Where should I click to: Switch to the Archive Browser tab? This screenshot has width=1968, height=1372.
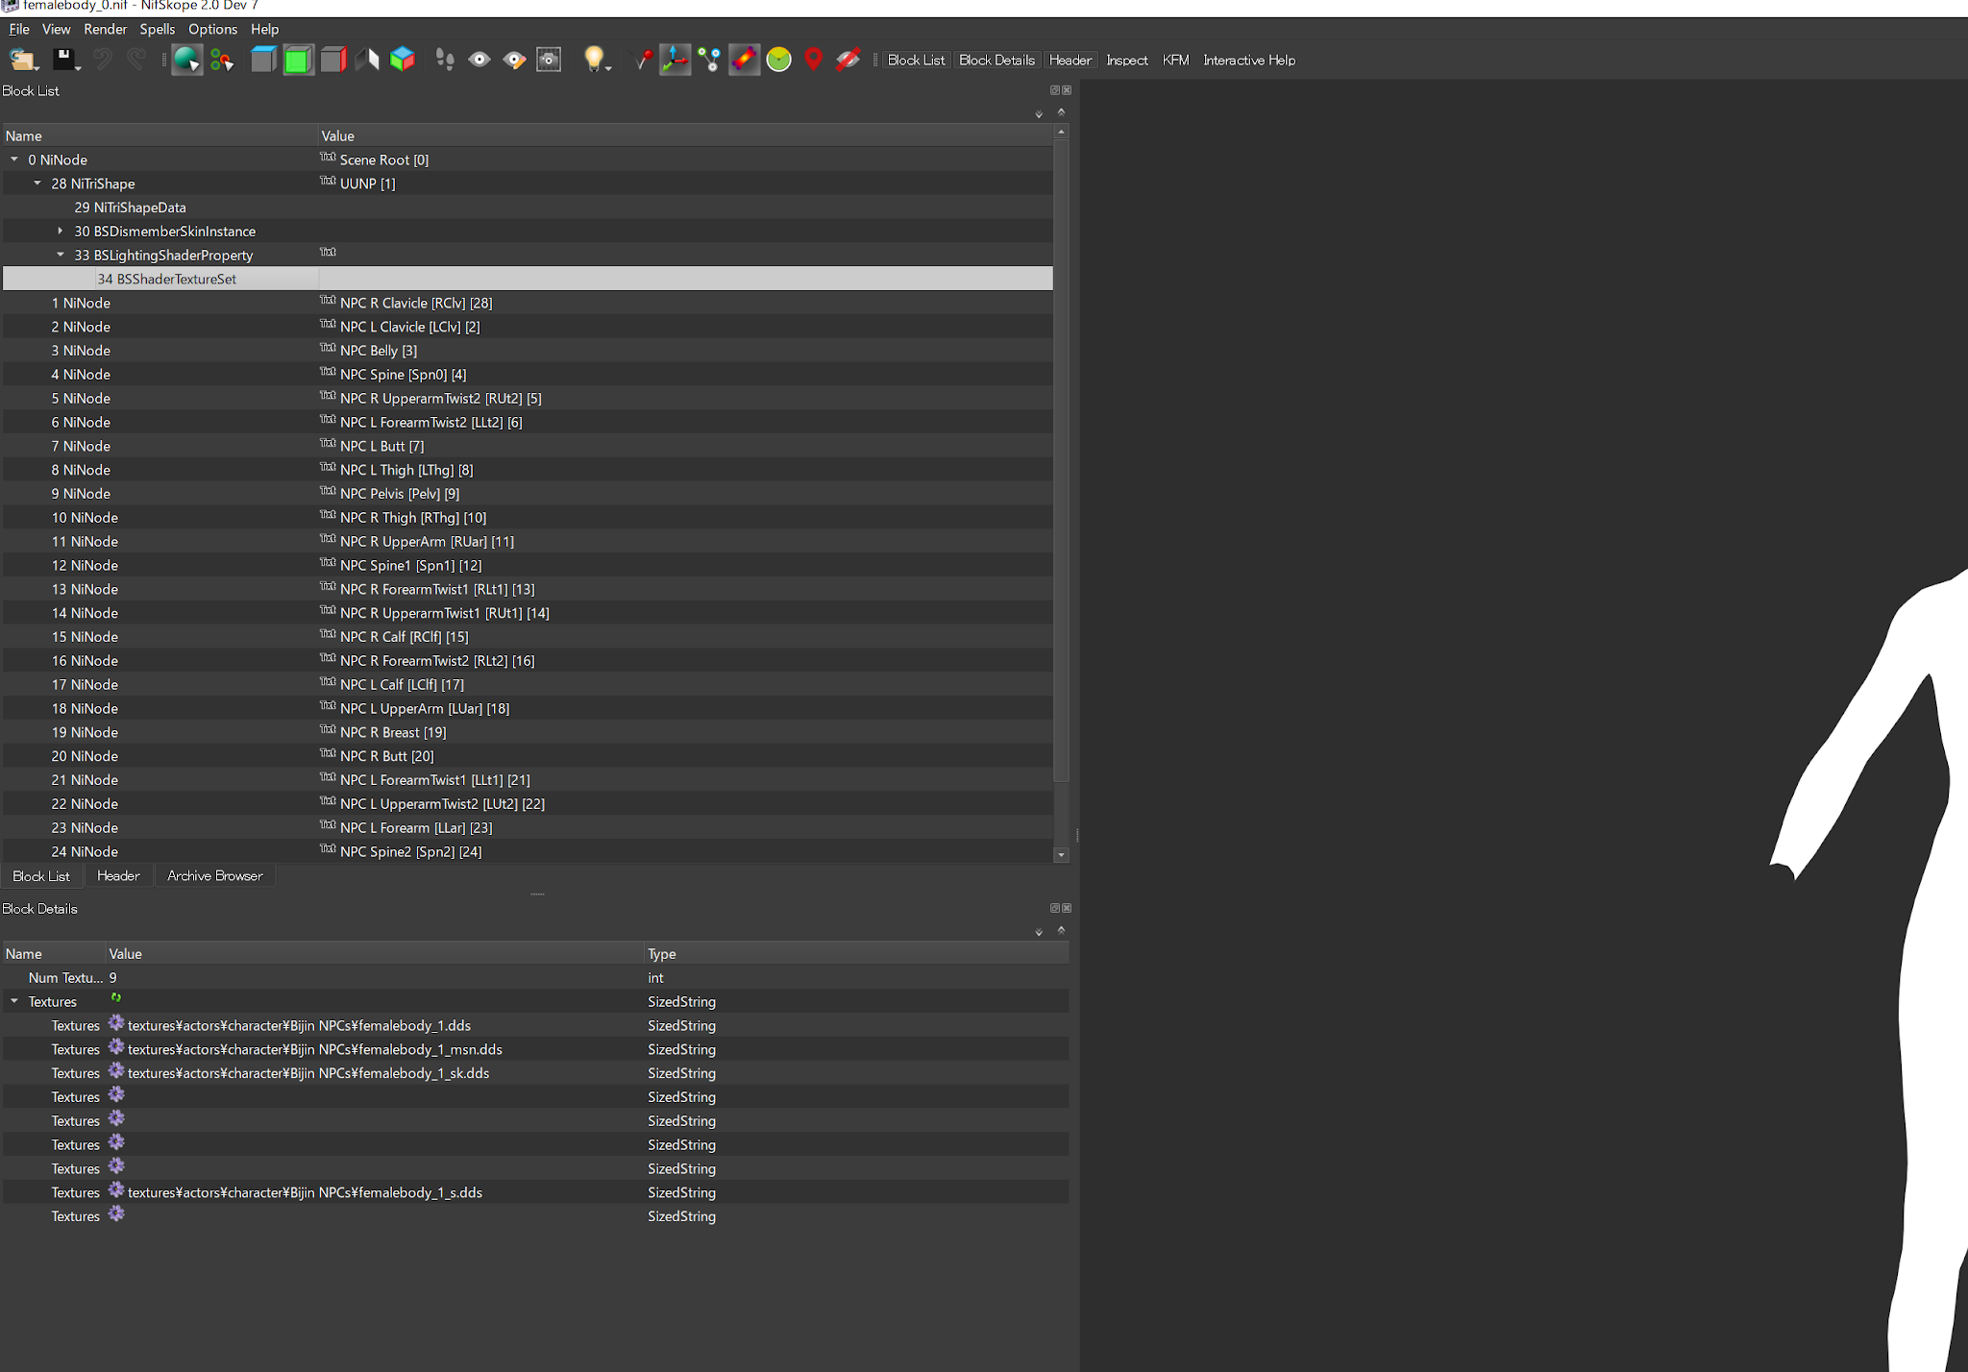click(x=214, y=876)
